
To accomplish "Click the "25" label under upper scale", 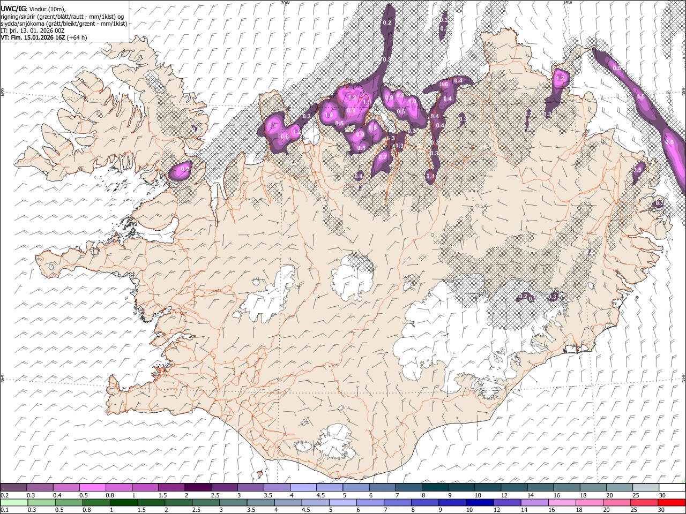I will coord(636,495).
